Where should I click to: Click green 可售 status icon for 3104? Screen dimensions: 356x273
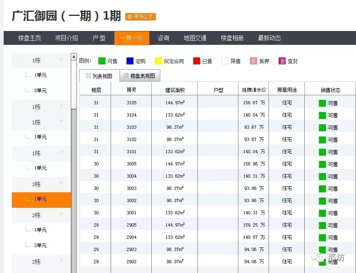322,115
